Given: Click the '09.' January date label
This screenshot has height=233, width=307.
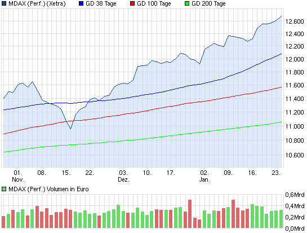Looking at the screenshot, I should [228, 173].
